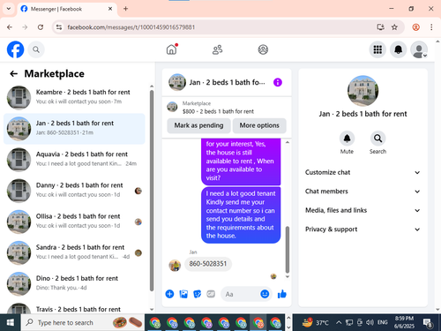Show hidden system tray icons
The image size is (441, 331).
click(339, 323)
